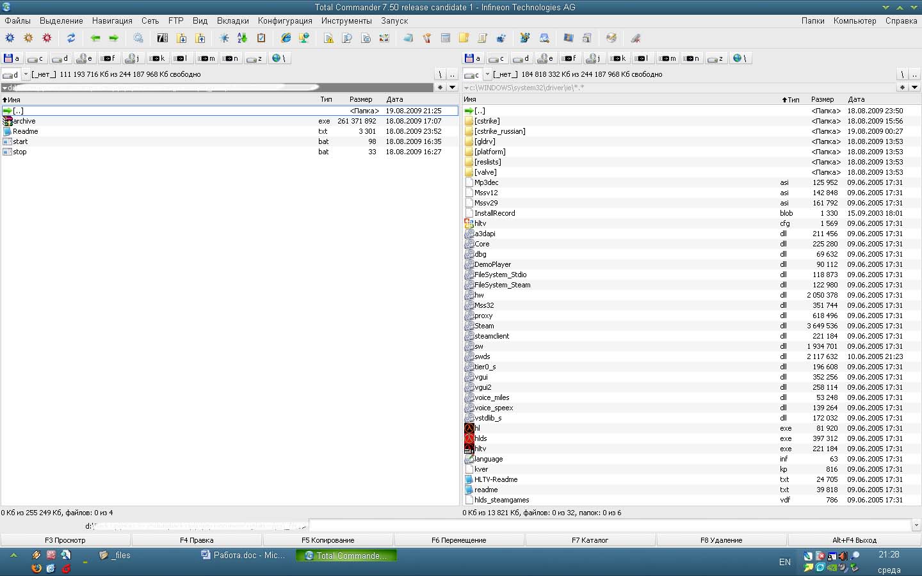Click the blue refresh arrows toolbar icon
The width and height of the screenshot is (922, 576).
(71, 38)
